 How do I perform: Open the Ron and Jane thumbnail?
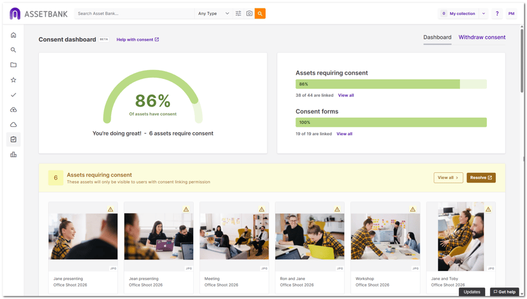309,237
